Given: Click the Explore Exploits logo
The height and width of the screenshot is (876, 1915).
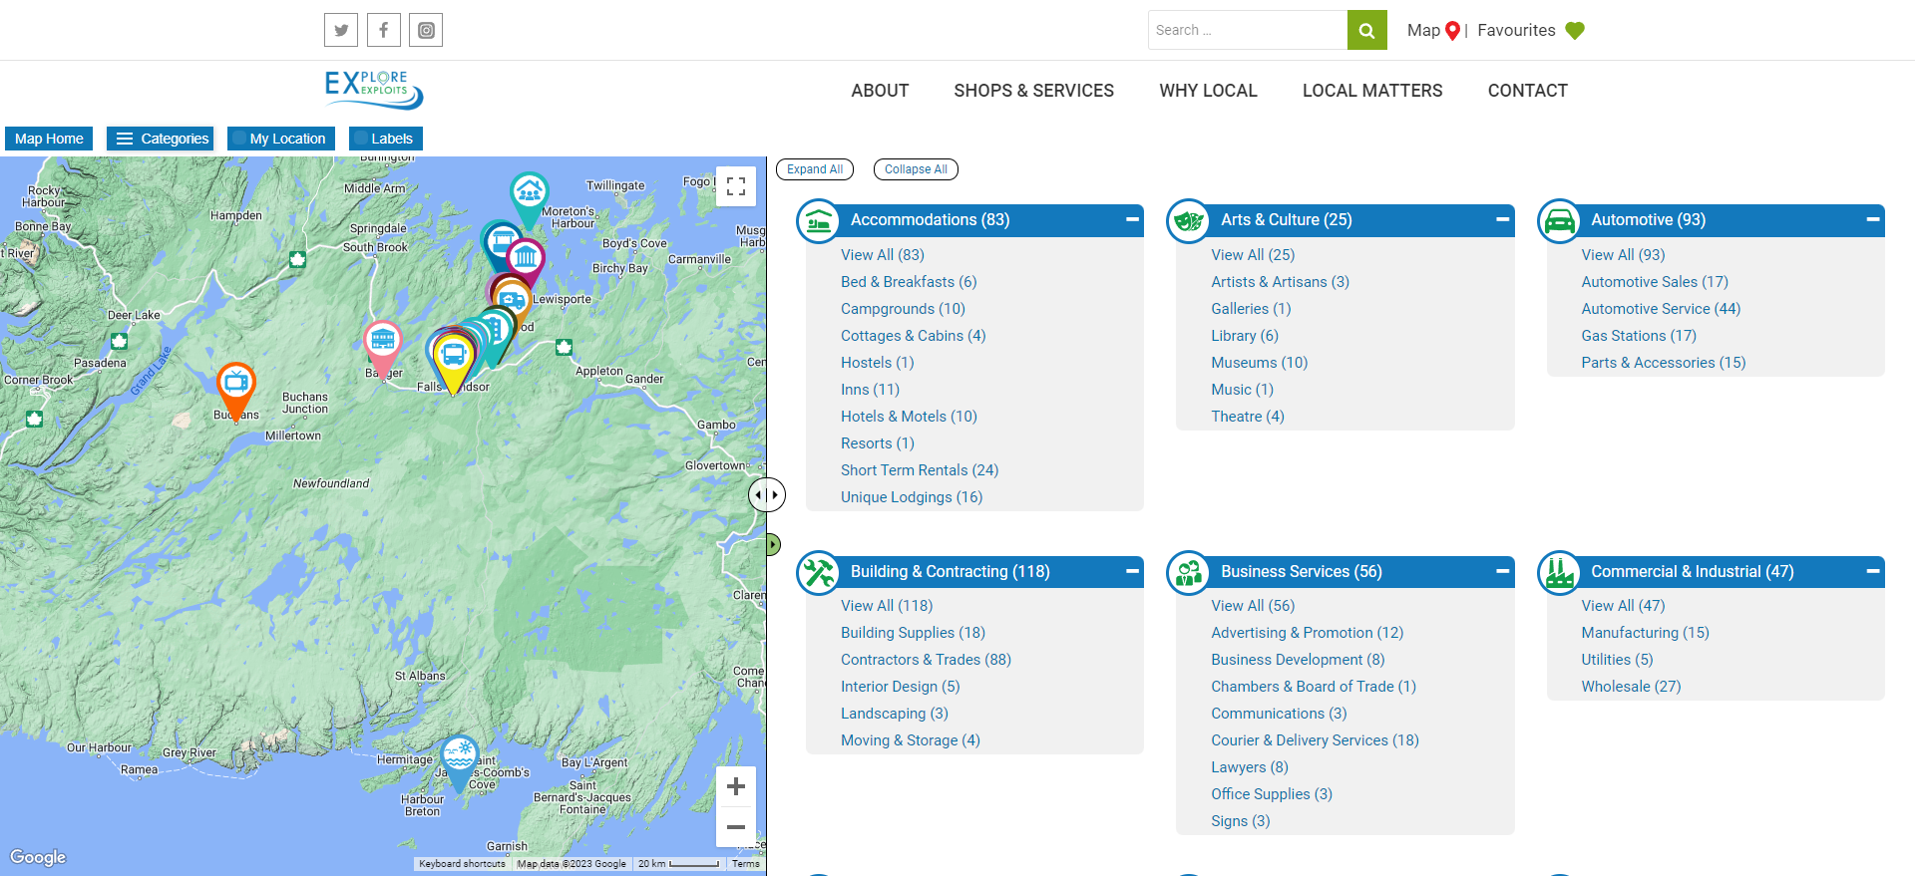Looking at the screenshot, I should click(374, 89).
